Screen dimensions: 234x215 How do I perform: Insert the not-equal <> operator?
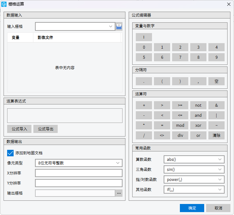coord(162,136)
